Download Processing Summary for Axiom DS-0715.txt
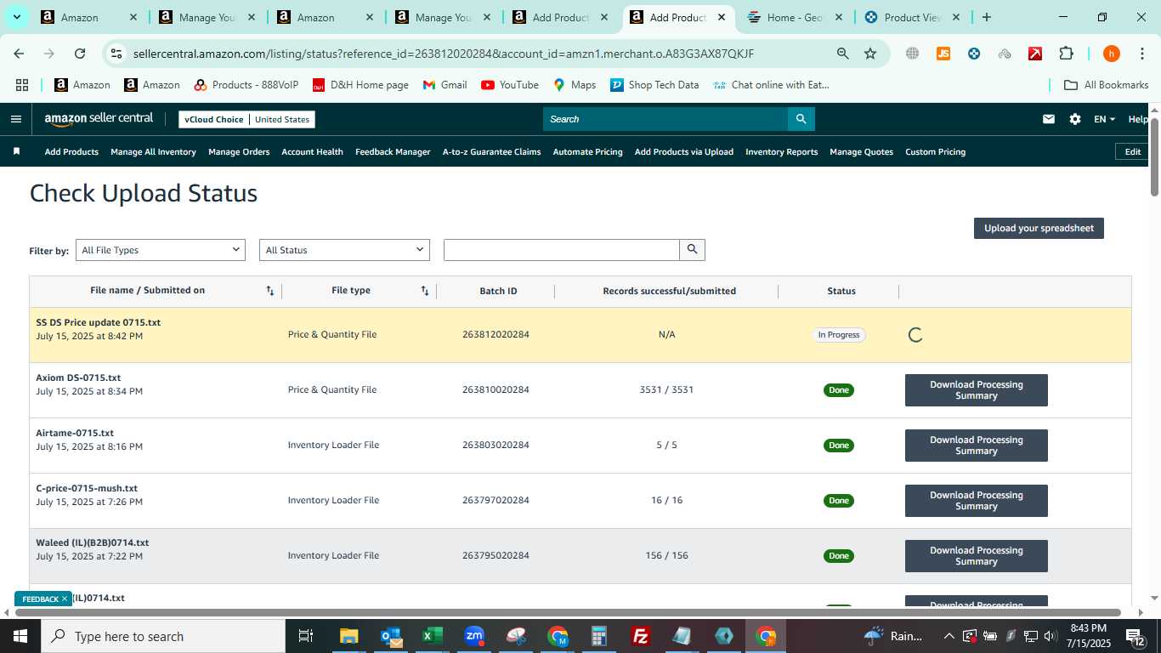Image resolution: width=1161 pixels, height=653 pixels. pyautogui.click(x=976, y=390)
